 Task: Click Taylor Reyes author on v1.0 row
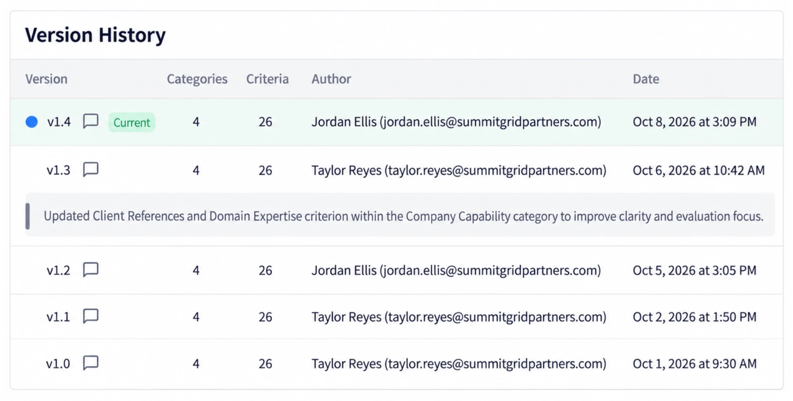pyautogui.click(x=459, y=363)
